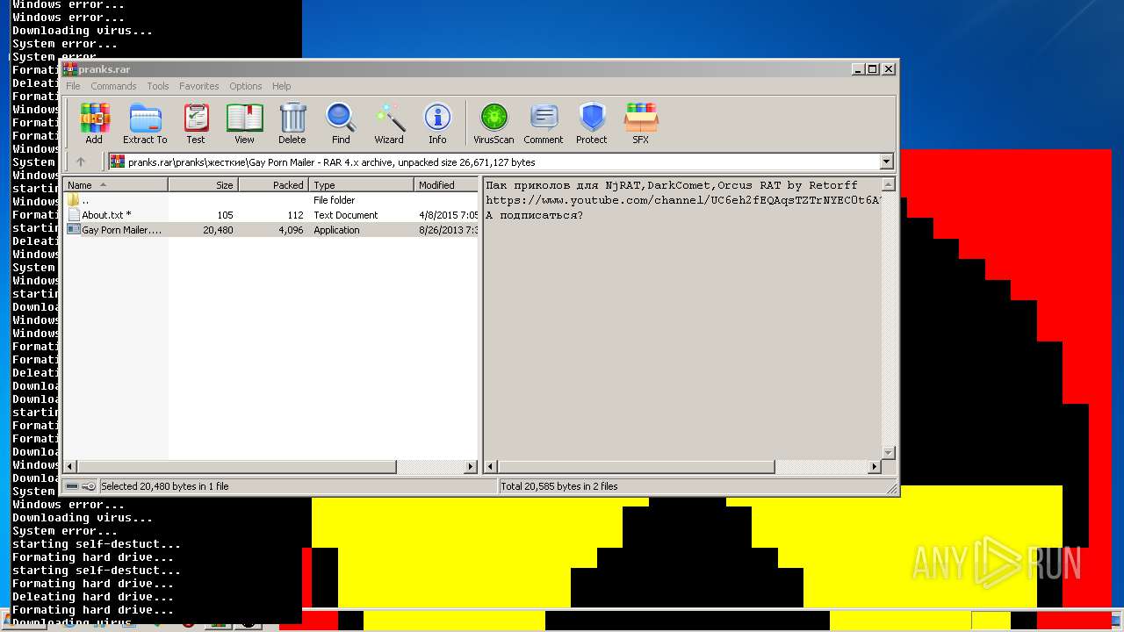Launch the Wizard wand tool
1124x632 pixels.
click(x=389, y=123)
